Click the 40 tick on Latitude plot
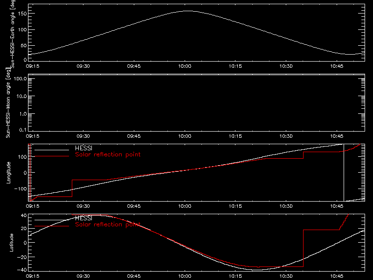The image size is (373, 280). click(x=24, y=216)
